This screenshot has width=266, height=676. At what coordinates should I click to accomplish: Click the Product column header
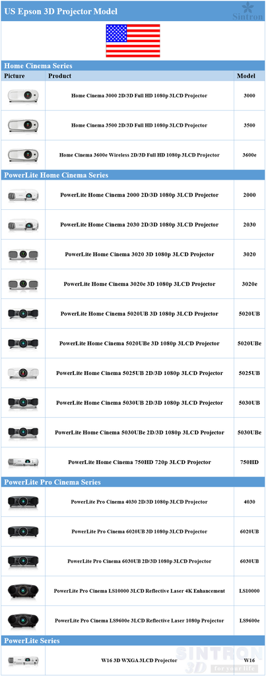(60, 76)
